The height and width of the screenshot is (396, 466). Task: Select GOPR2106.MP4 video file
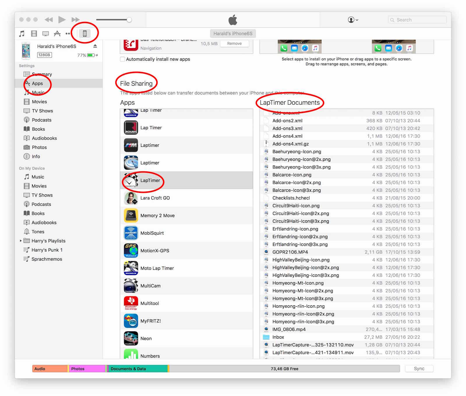[347, 252]
